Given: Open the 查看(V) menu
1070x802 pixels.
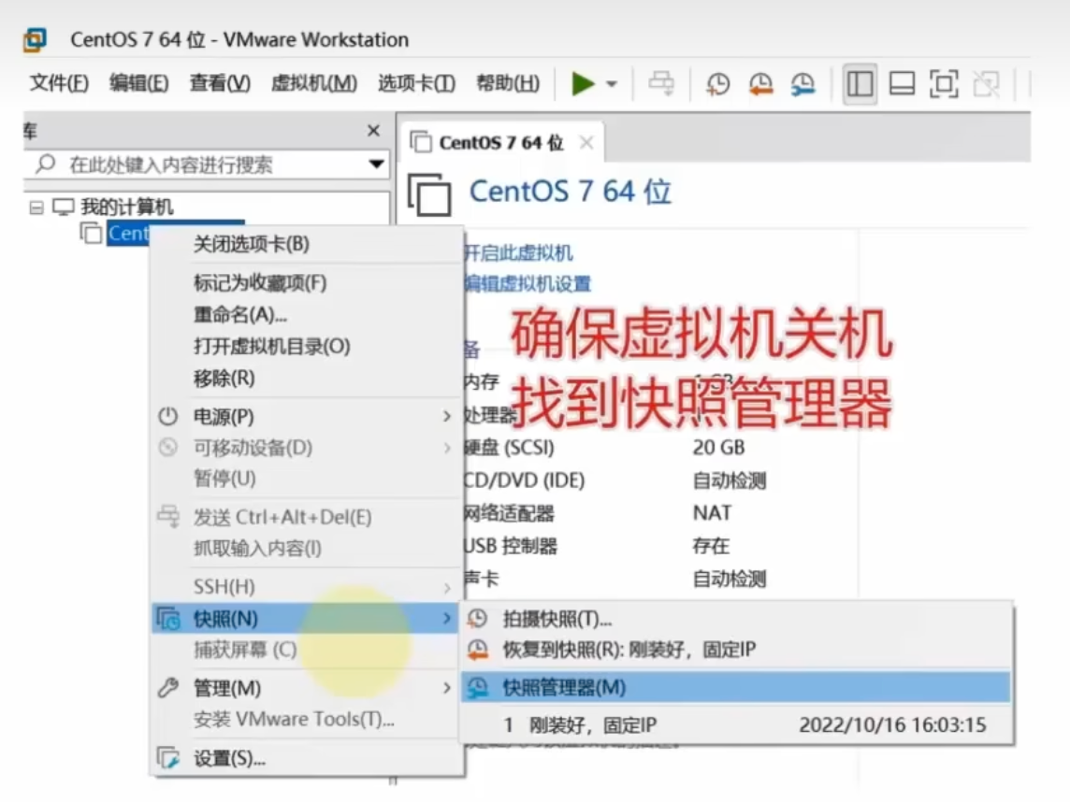Looking at the screenshot, I should (220, 83).
